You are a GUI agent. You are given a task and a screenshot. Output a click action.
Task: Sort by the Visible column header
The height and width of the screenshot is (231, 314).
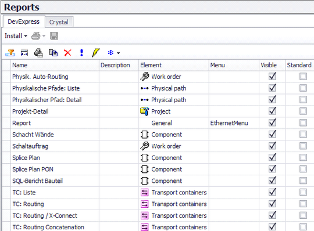pyautogui.click(x=272, y=65)
